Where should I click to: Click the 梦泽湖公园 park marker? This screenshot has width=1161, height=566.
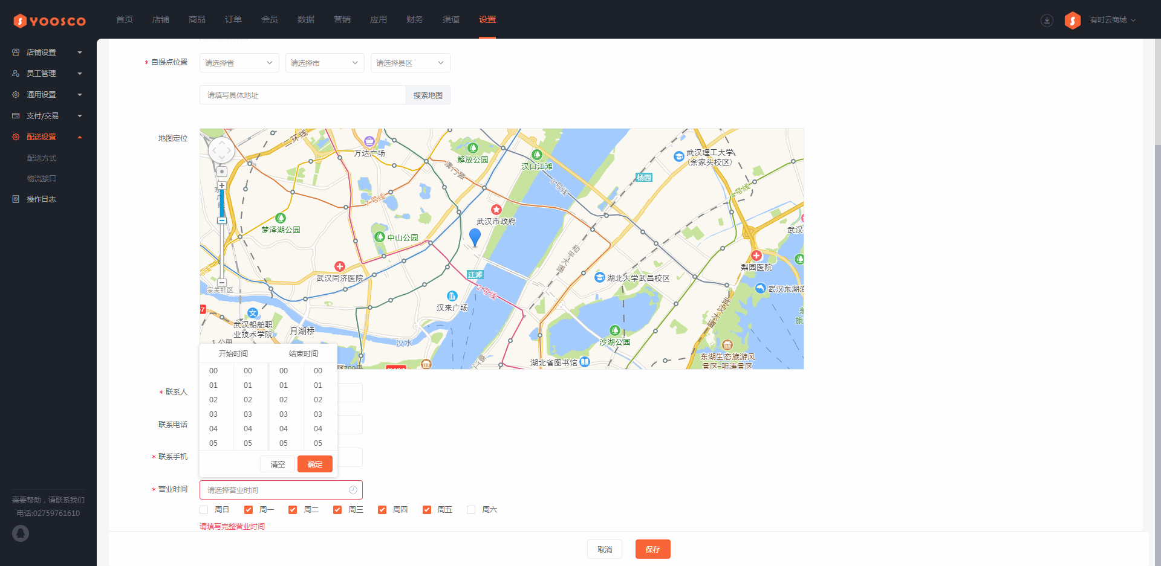coord(281,218)
